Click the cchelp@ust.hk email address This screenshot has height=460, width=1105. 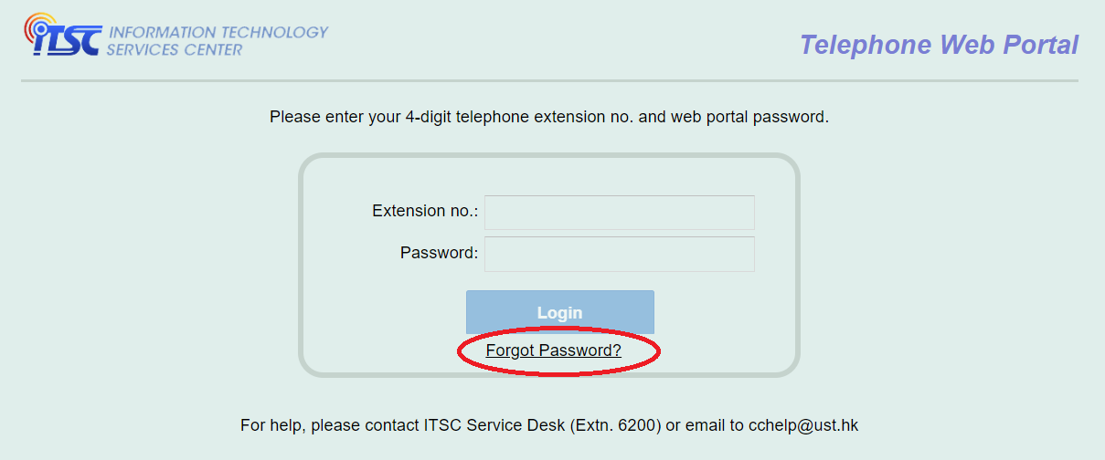803,425
